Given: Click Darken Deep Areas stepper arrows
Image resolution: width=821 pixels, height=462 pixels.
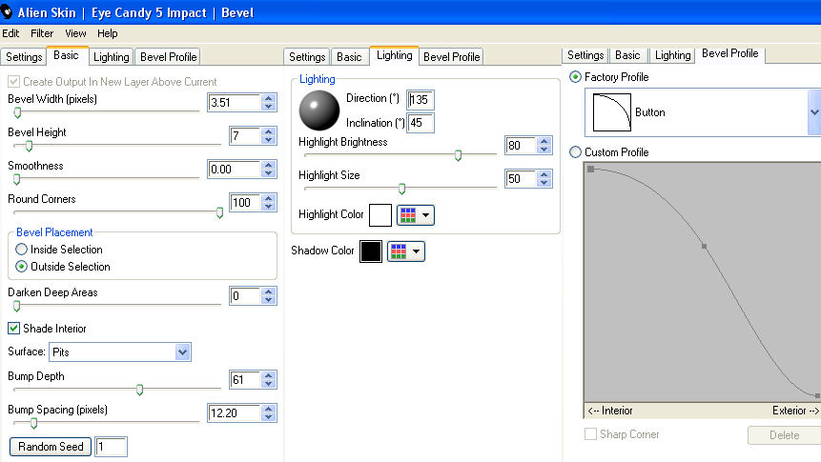Looking at the screenshot, I should (x=269, y=296).
